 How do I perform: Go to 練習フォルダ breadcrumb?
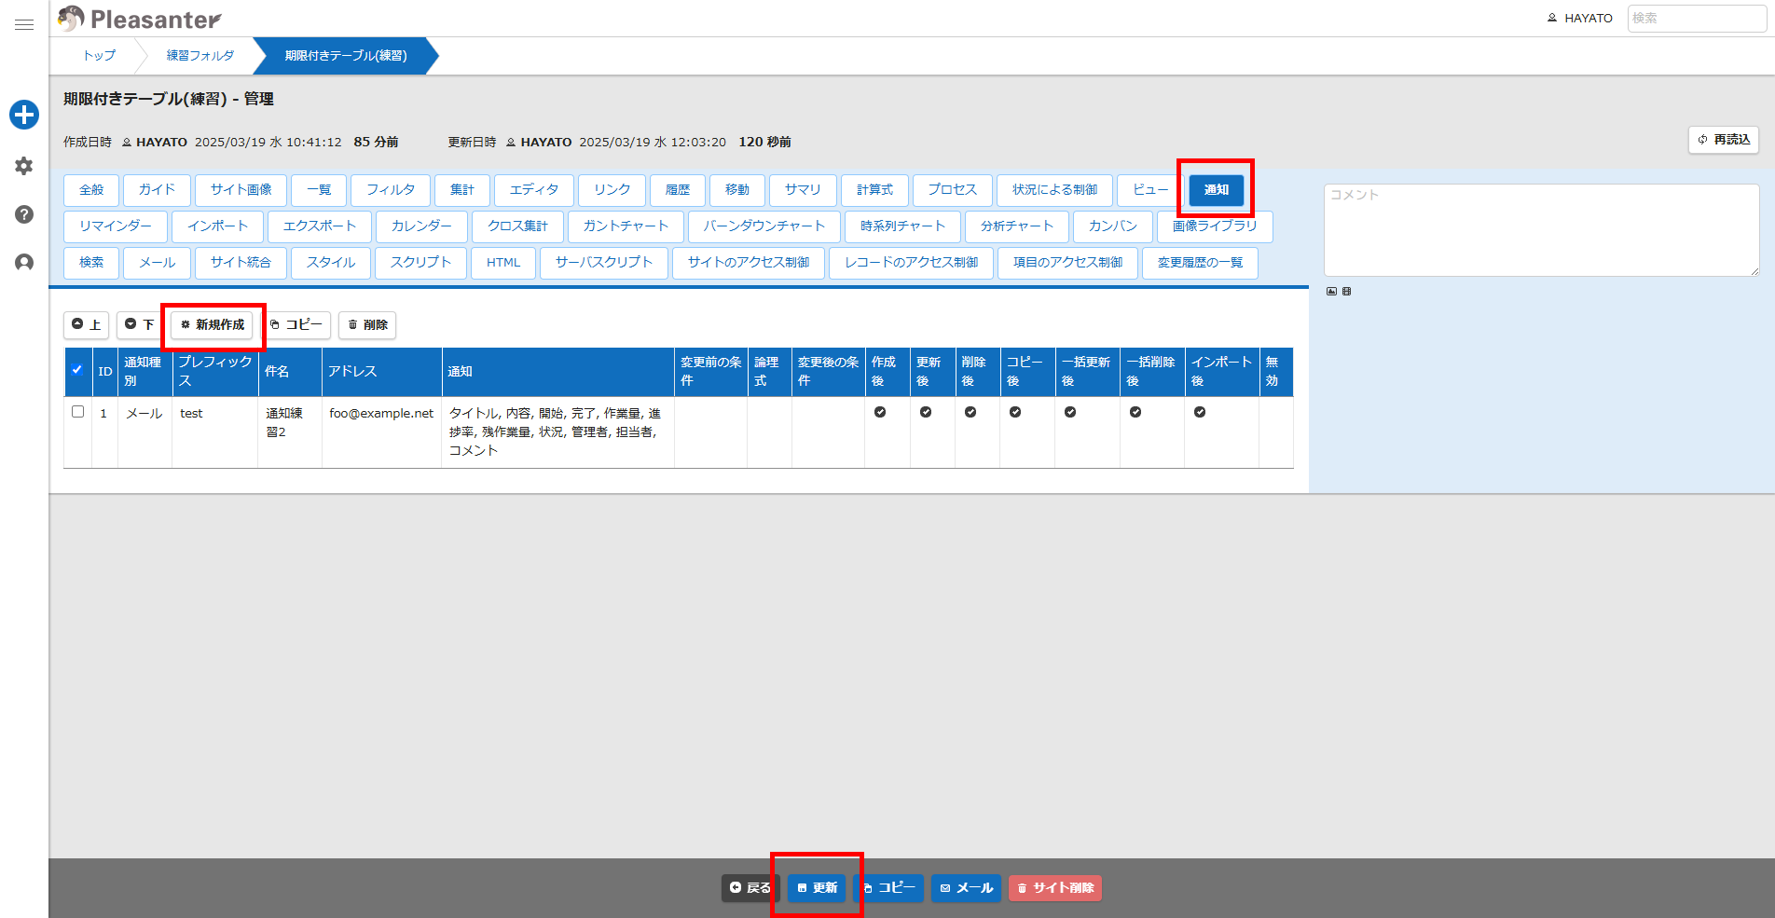[x=200, y=56]
